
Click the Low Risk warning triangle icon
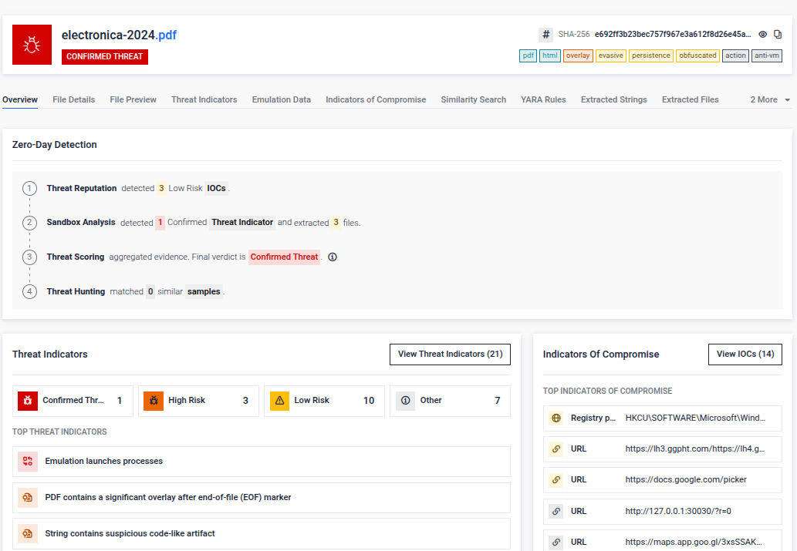279,401
